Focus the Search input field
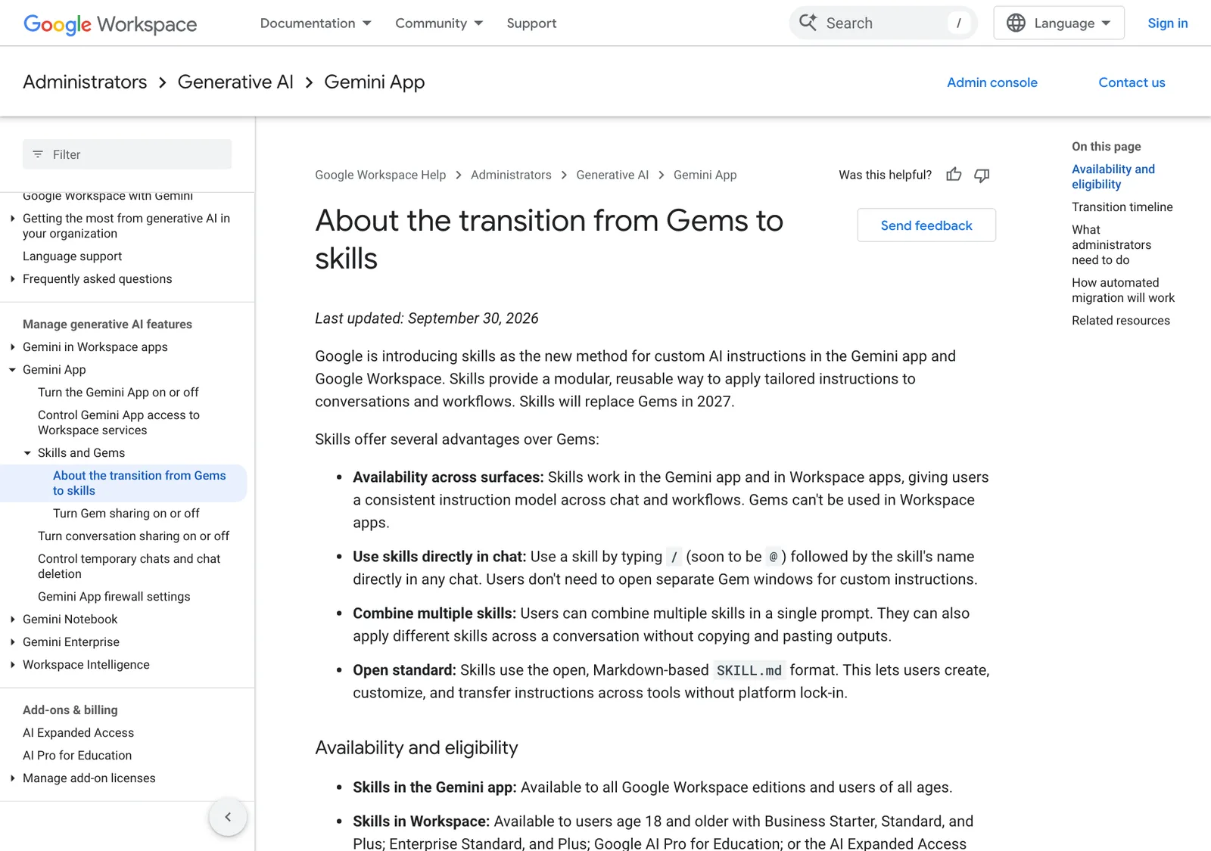Viewport: 1211px width, 851px height. click(x=884, y=23)
